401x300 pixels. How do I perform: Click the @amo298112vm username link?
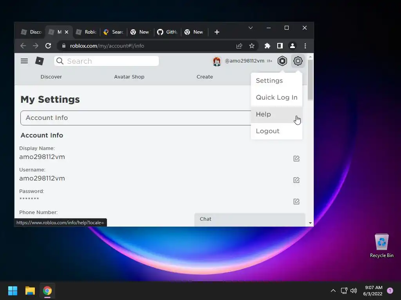click(244, 61)
